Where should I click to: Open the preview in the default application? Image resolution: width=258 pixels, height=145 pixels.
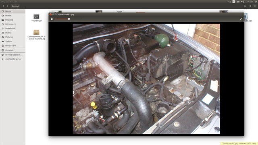52,19
